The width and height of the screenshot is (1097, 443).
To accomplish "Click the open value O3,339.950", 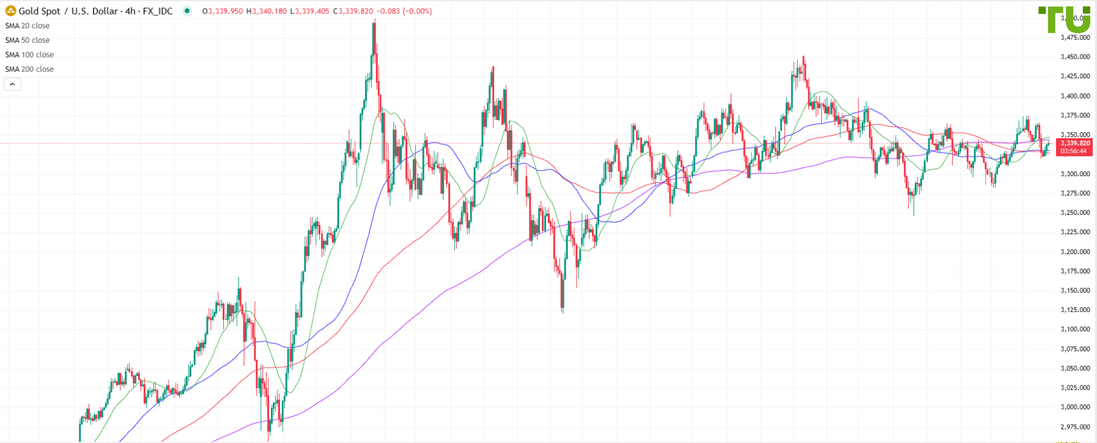I will click(x=222, y=11).
